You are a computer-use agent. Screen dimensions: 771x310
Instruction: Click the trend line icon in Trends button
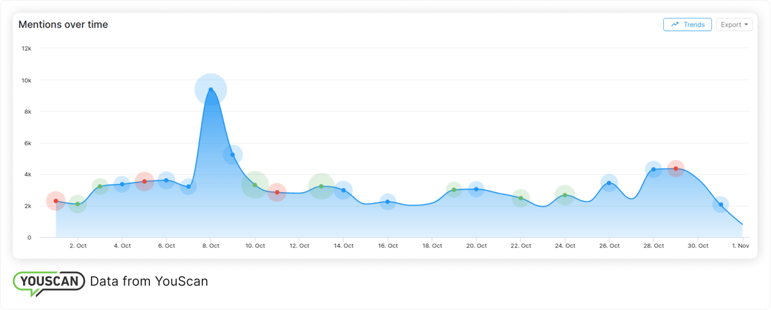675,25
